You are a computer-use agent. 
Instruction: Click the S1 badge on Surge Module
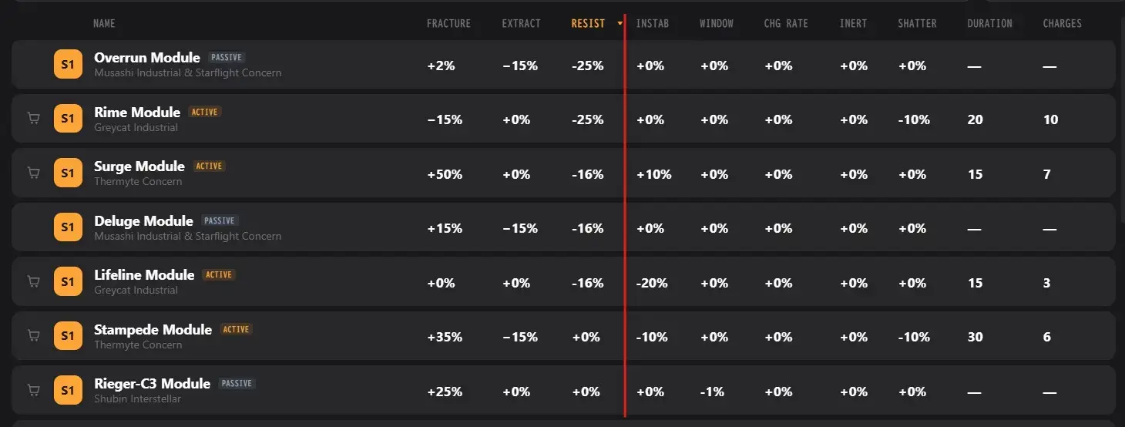pyautogui.click(x=68, y=173)
